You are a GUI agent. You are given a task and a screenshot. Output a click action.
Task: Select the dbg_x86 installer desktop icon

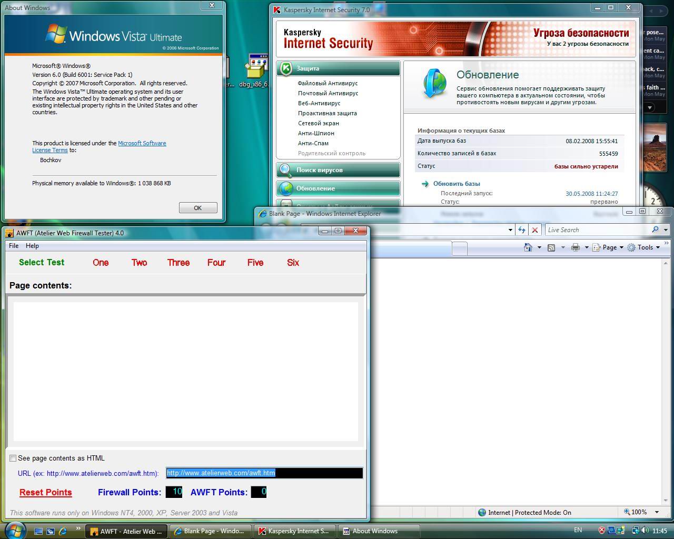pos(256,70)
